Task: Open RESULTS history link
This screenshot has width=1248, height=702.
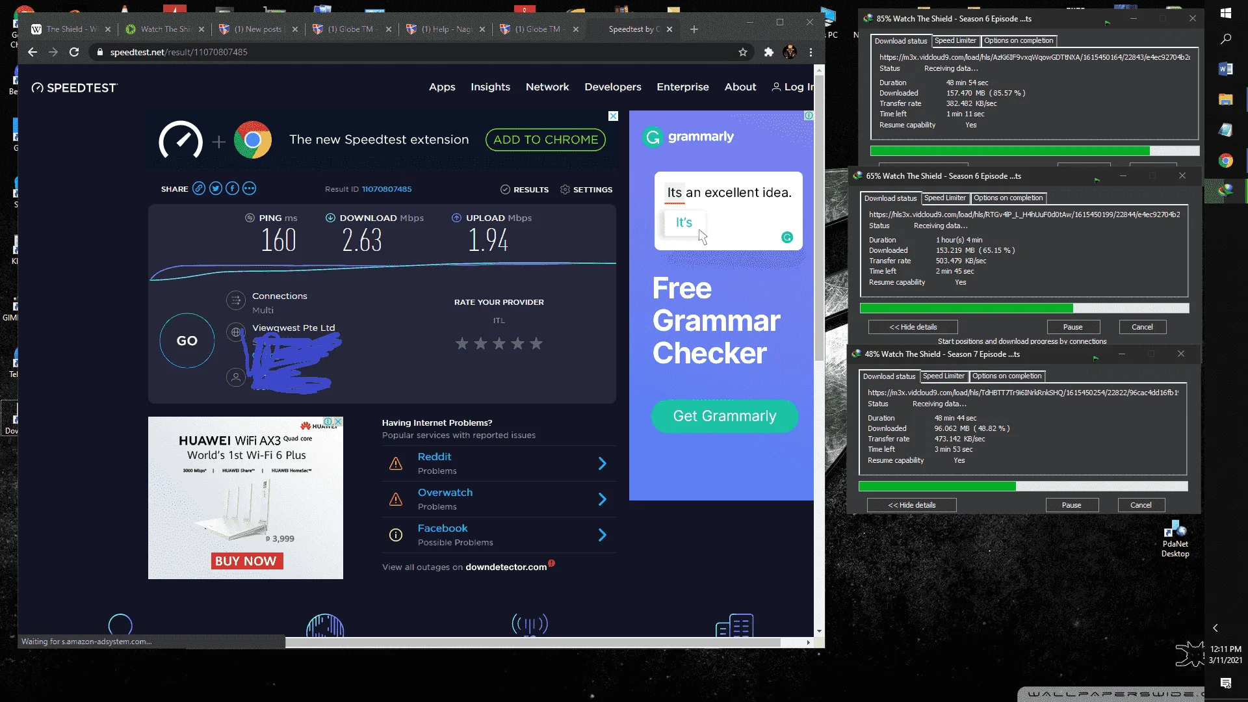Action: tap(525, 189)
